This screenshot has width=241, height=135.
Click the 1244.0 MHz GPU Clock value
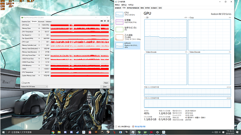[x=45, y=25]
